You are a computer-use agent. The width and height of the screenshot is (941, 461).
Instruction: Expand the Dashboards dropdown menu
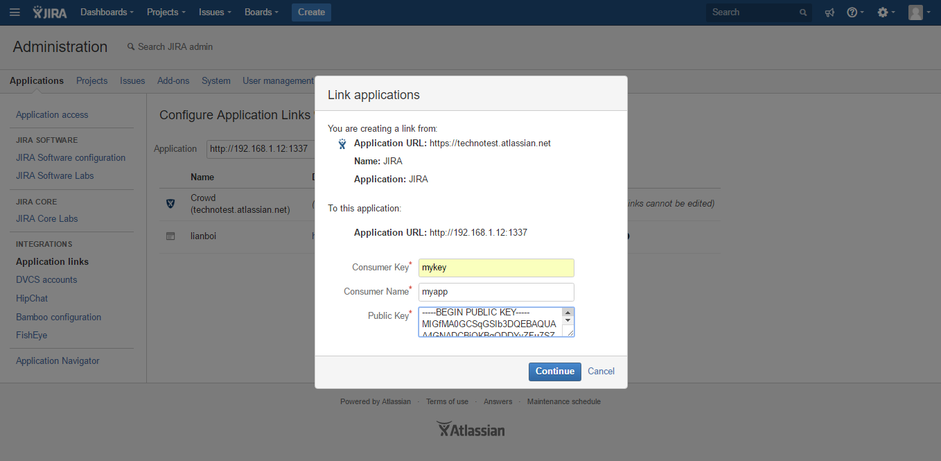[x=107, y=12]
